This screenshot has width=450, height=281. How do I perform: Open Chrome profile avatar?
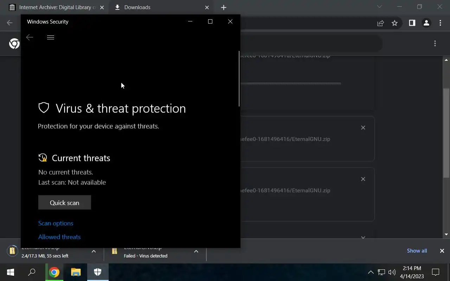(426, 23)
